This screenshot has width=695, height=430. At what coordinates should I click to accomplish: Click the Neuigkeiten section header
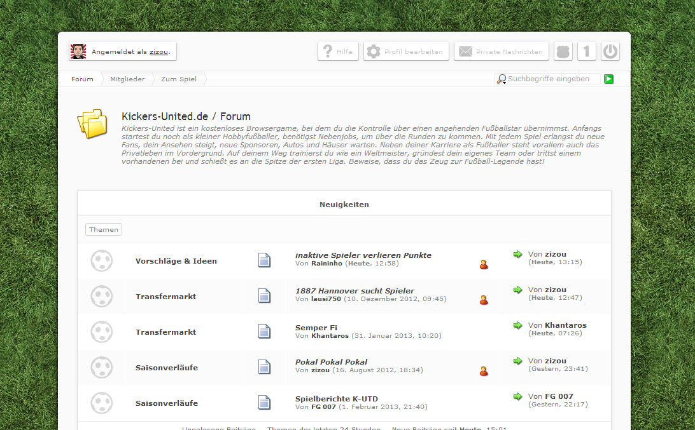344,205
